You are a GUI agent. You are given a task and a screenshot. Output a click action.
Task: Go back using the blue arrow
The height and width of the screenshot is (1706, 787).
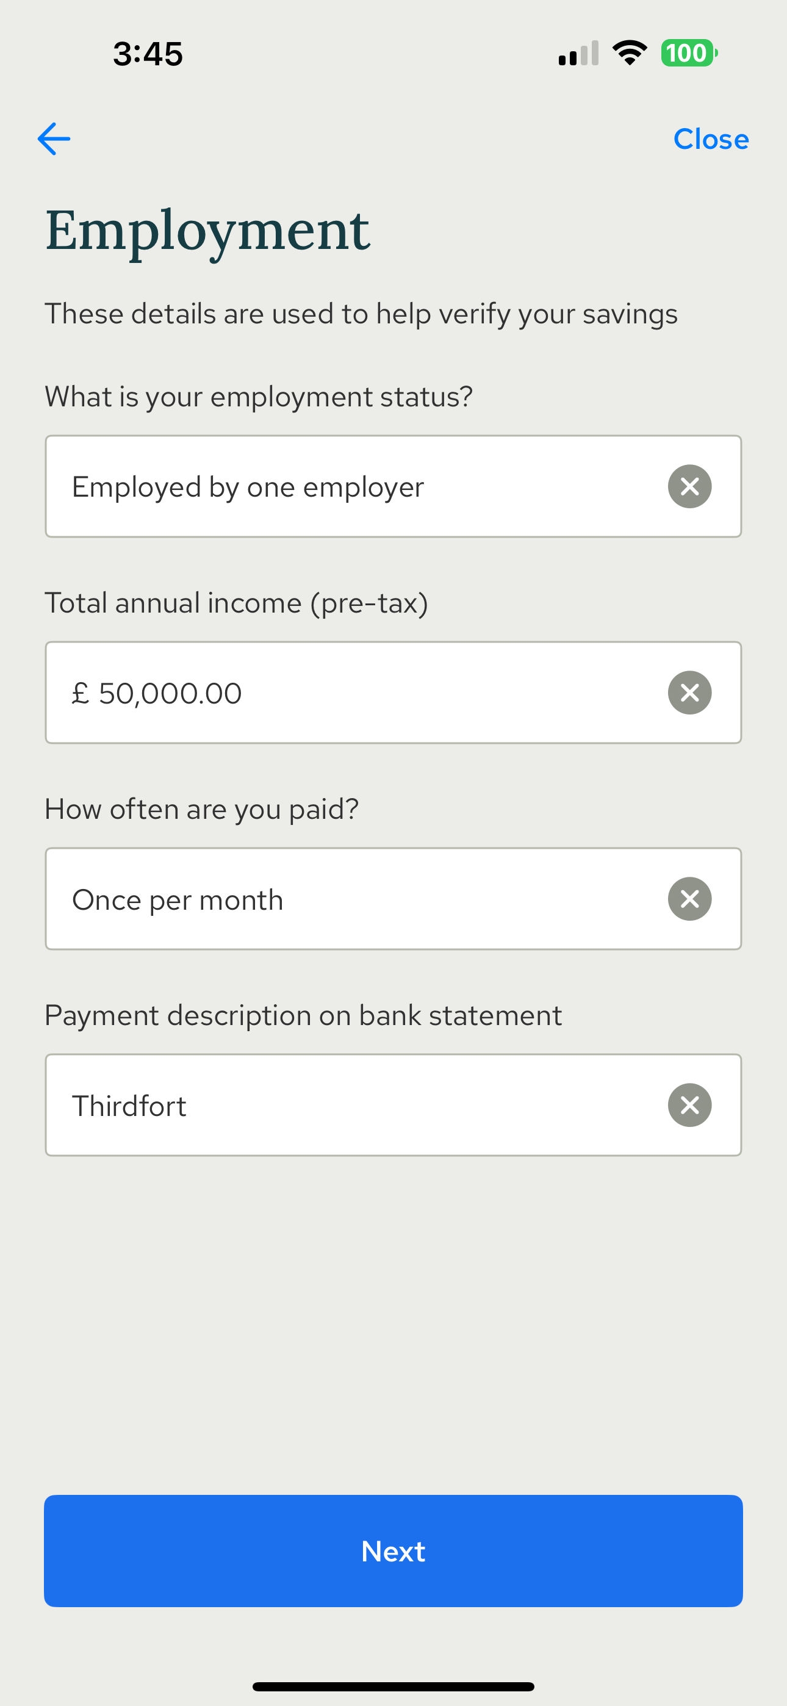click(x=54, y=139)
